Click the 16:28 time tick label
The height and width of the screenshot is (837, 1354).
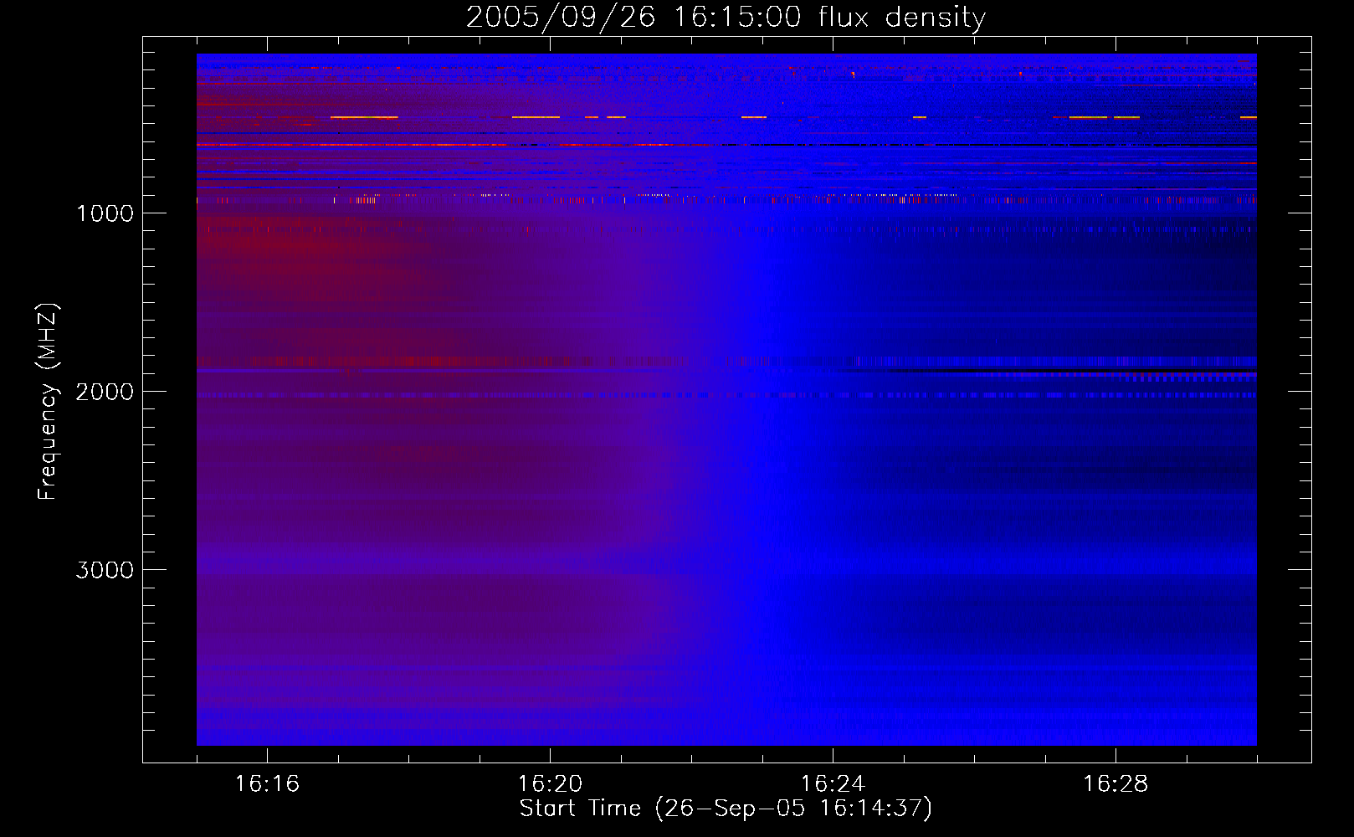(1116, 784)
